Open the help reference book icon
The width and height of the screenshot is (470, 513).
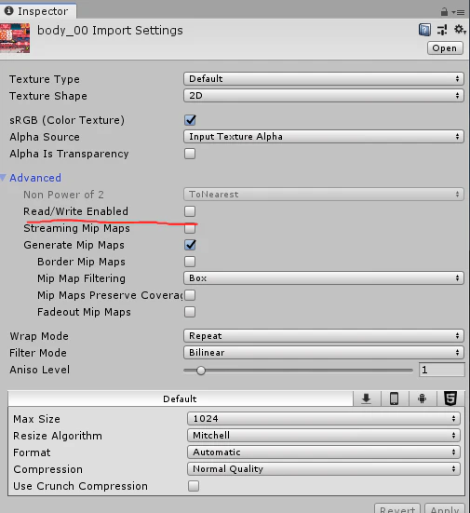424,30
